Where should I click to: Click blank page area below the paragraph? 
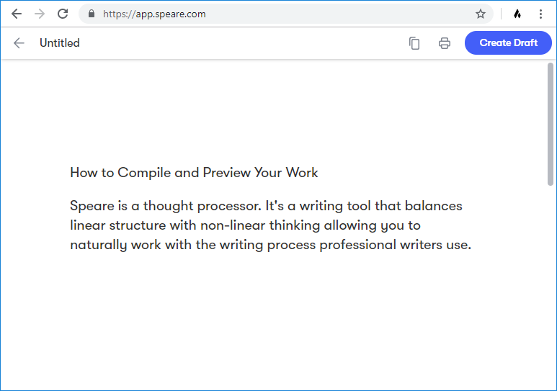tap(274, 320)
